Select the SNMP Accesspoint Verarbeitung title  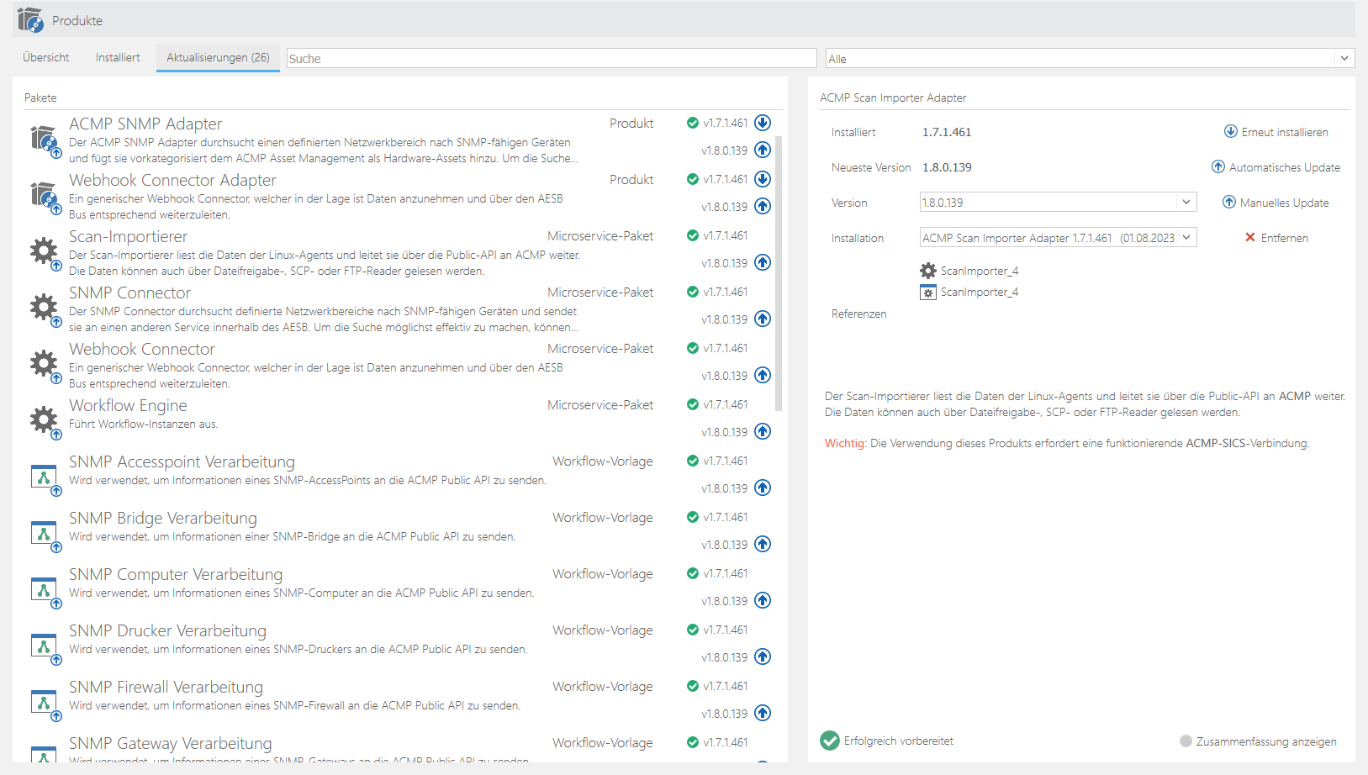click(182, 461)
